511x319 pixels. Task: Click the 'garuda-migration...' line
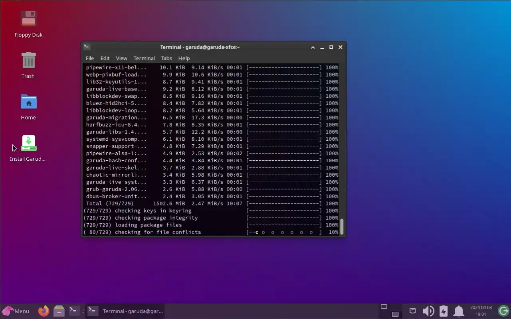point(212,118)
